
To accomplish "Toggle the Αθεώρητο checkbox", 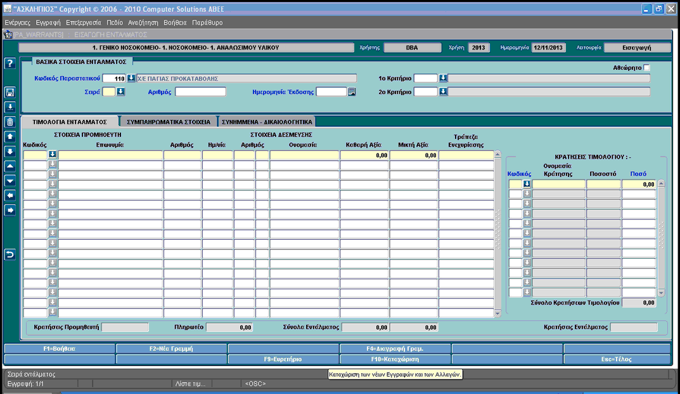I will point(646,67).
